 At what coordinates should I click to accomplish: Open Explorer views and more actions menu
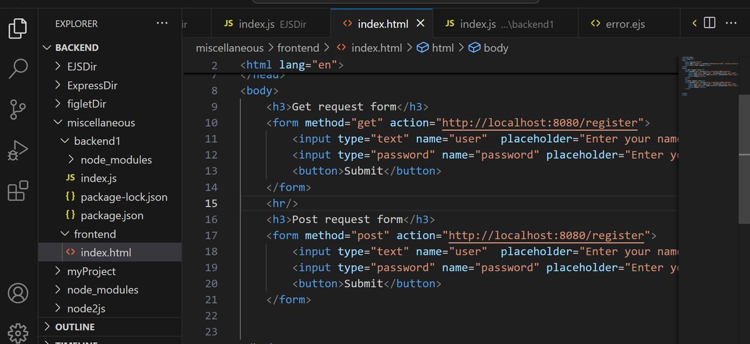click(x=162, y=23)
